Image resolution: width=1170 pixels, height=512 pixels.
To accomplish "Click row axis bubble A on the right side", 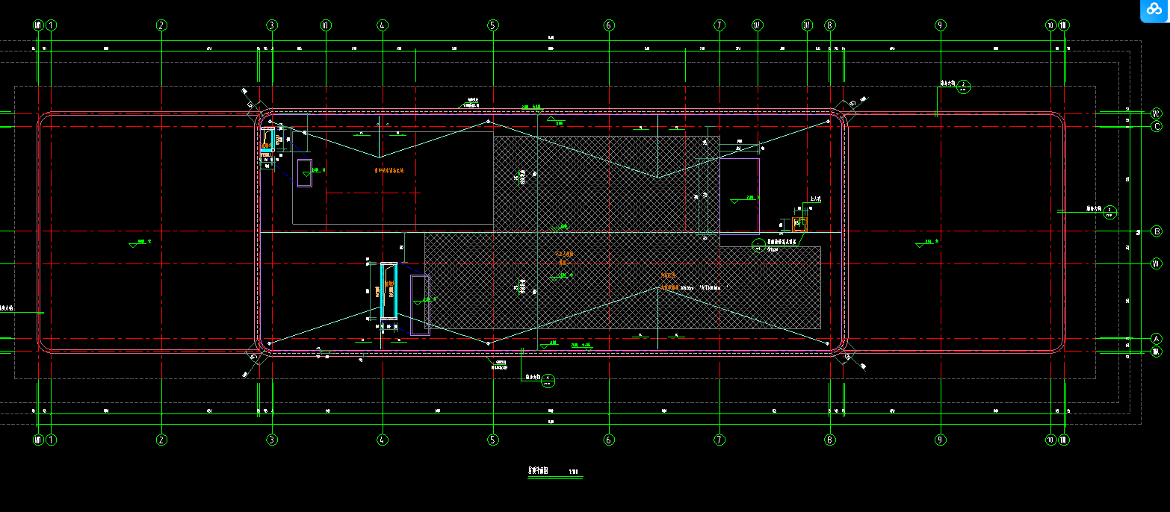I will pyautogui.click(x=1157, y=338).
